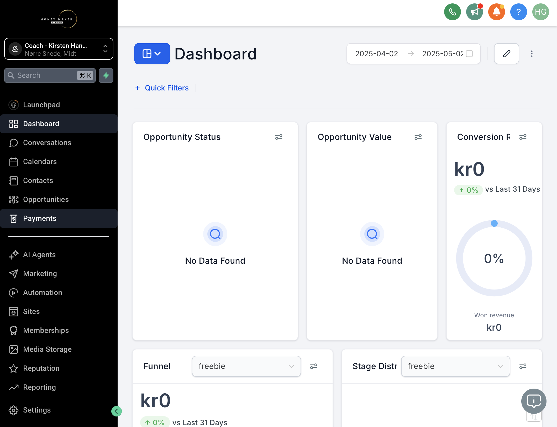557x427 pixels.
Task: Open Contacts in sidebar
Action: click(x=59, y=181)
